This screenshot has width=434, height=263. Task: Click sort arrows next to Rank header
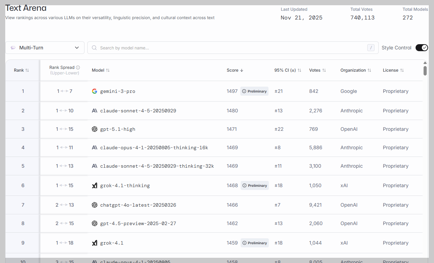[x=27, y=70]
